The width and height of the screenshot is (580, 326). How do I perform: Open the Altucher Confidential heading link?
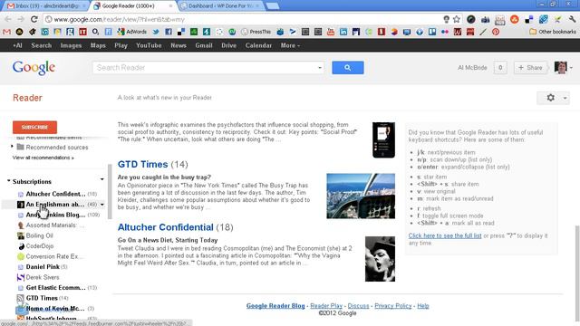165,227
